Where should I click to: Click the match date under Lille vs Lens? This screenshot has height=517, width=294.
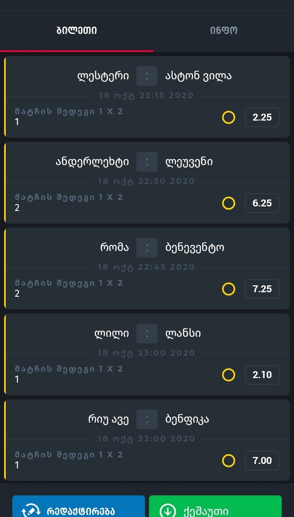(147, 353)
